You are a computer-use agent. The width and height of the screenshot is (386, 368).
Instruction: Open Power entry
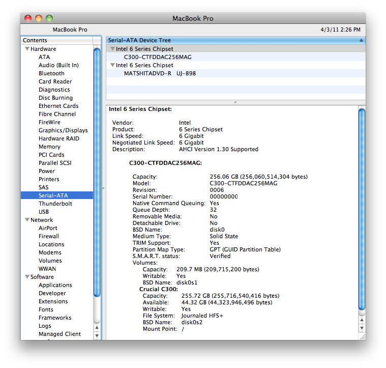tap(46, 171)
